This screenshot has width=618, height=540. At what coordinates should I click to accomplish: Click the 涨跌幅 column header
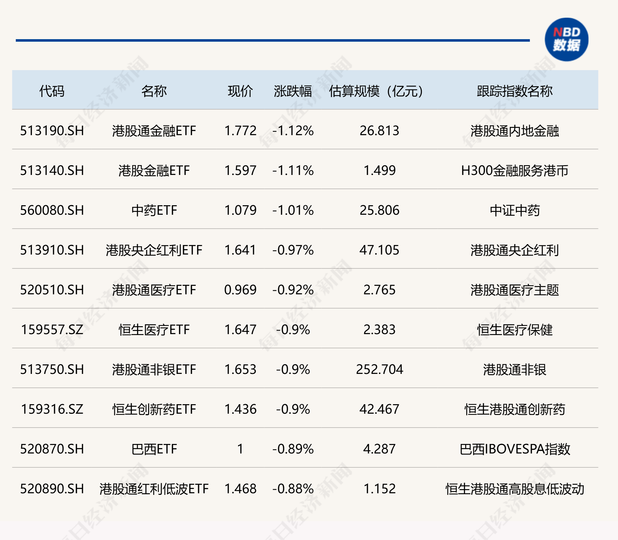[x=293, y=91]
